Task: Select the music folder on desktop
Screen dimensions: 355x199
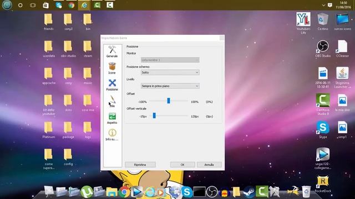Action: coord(88,76)
